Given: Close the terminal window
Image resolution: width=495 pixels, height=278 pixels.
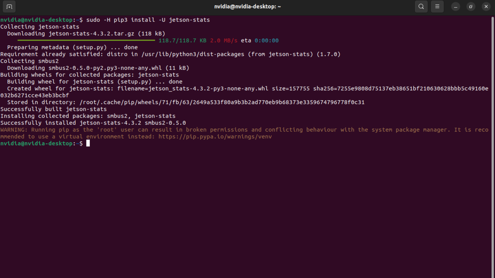Looking at the screenshot, I should (486, 7).
